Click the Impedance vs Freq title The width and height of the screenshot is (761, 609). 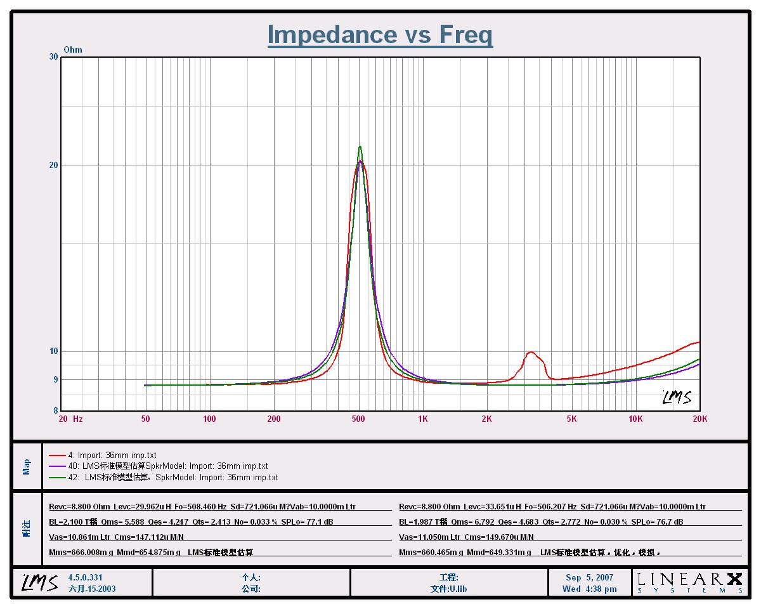point(380,35)
